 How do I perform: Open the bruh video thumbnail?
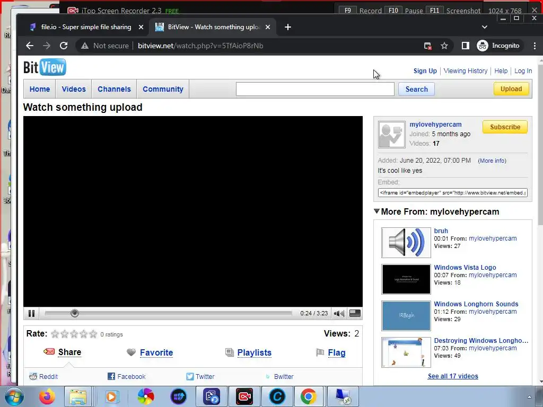coord(406,242)
